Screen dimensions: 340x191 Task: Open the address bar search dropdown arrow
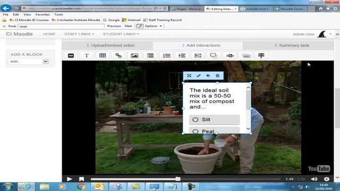pyautogui.click(x=160, y=8)
